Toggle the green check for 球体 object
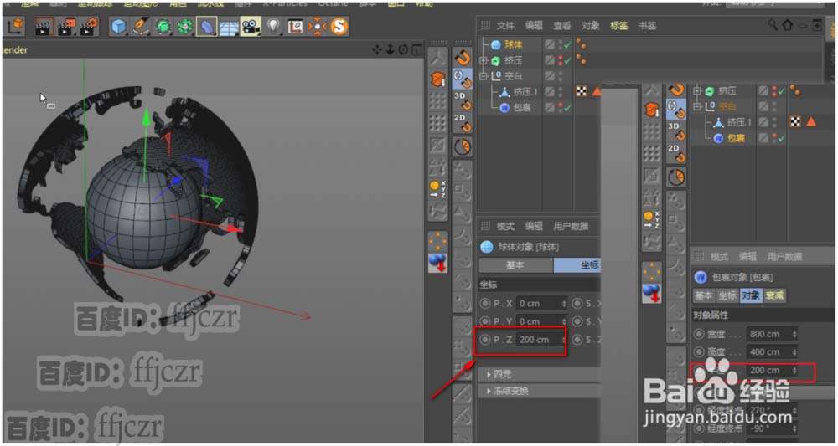Viewport: 838px width, 446px height. point(567,44)
